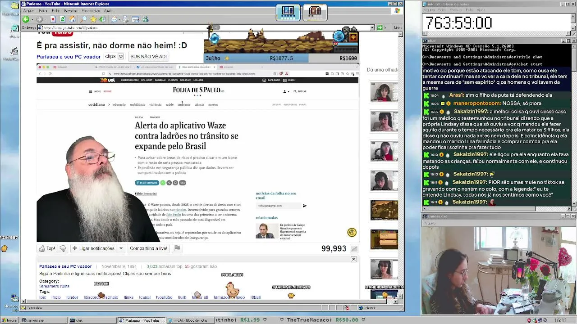Open the Parlasea e seu PC voador channel link
577x324 pixels.
(69, 57)
